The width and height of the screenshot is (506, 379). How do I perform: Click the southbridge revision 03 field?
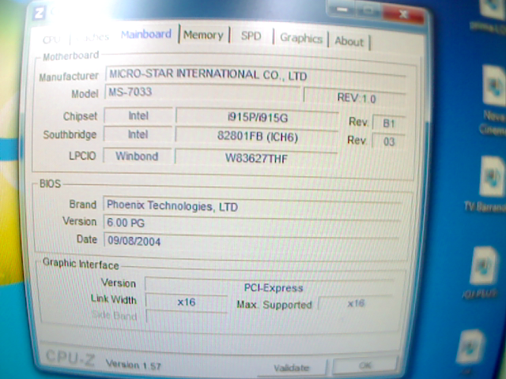click(x=388, y=141)
